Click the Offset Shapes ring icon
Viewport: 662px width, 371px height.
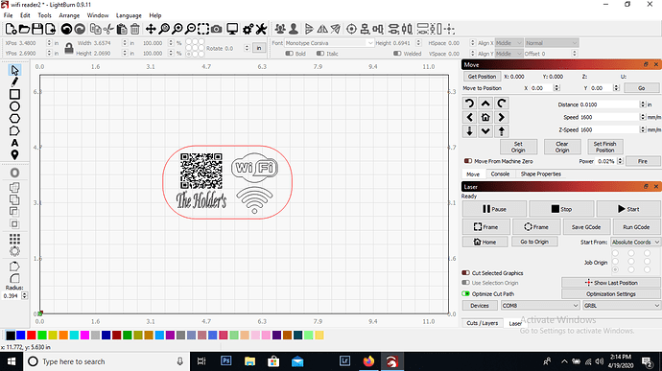click(14, 173)
